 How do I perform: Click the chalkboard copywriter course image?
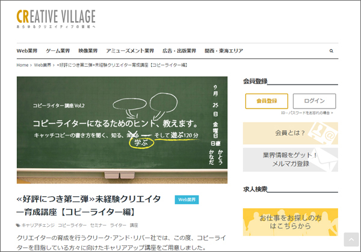[122, 130]
